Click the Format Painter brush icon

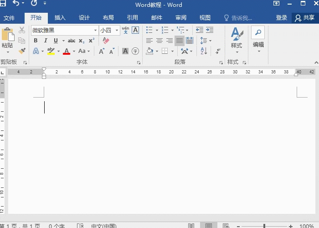22,51
